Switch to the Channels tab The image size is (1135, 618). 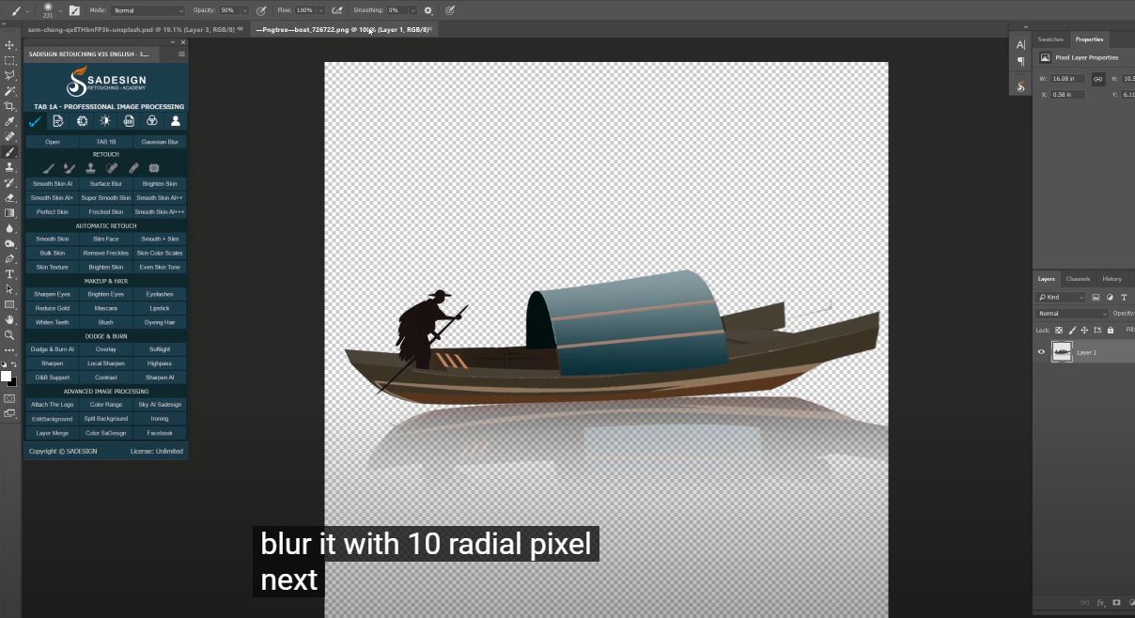[x=1078, y=279]
